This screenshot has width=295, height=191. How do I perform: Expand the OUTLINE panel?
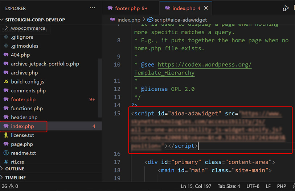coord(15,169)
